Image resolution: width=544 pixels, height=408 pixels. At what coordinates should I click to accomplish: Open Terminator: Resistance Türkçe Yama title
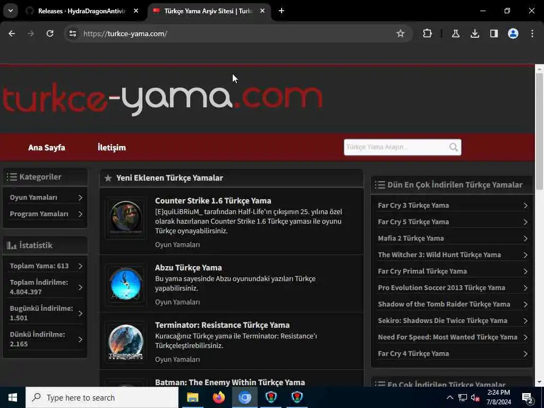(x=223, y=325)
